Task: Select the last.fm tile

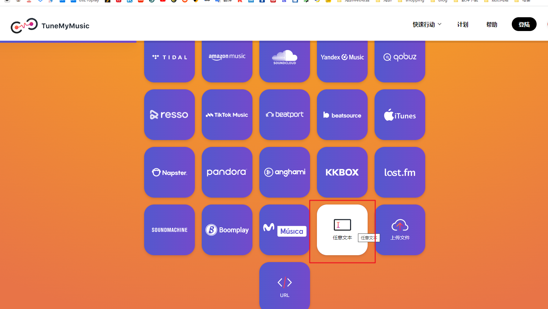Action: point(400,172)
